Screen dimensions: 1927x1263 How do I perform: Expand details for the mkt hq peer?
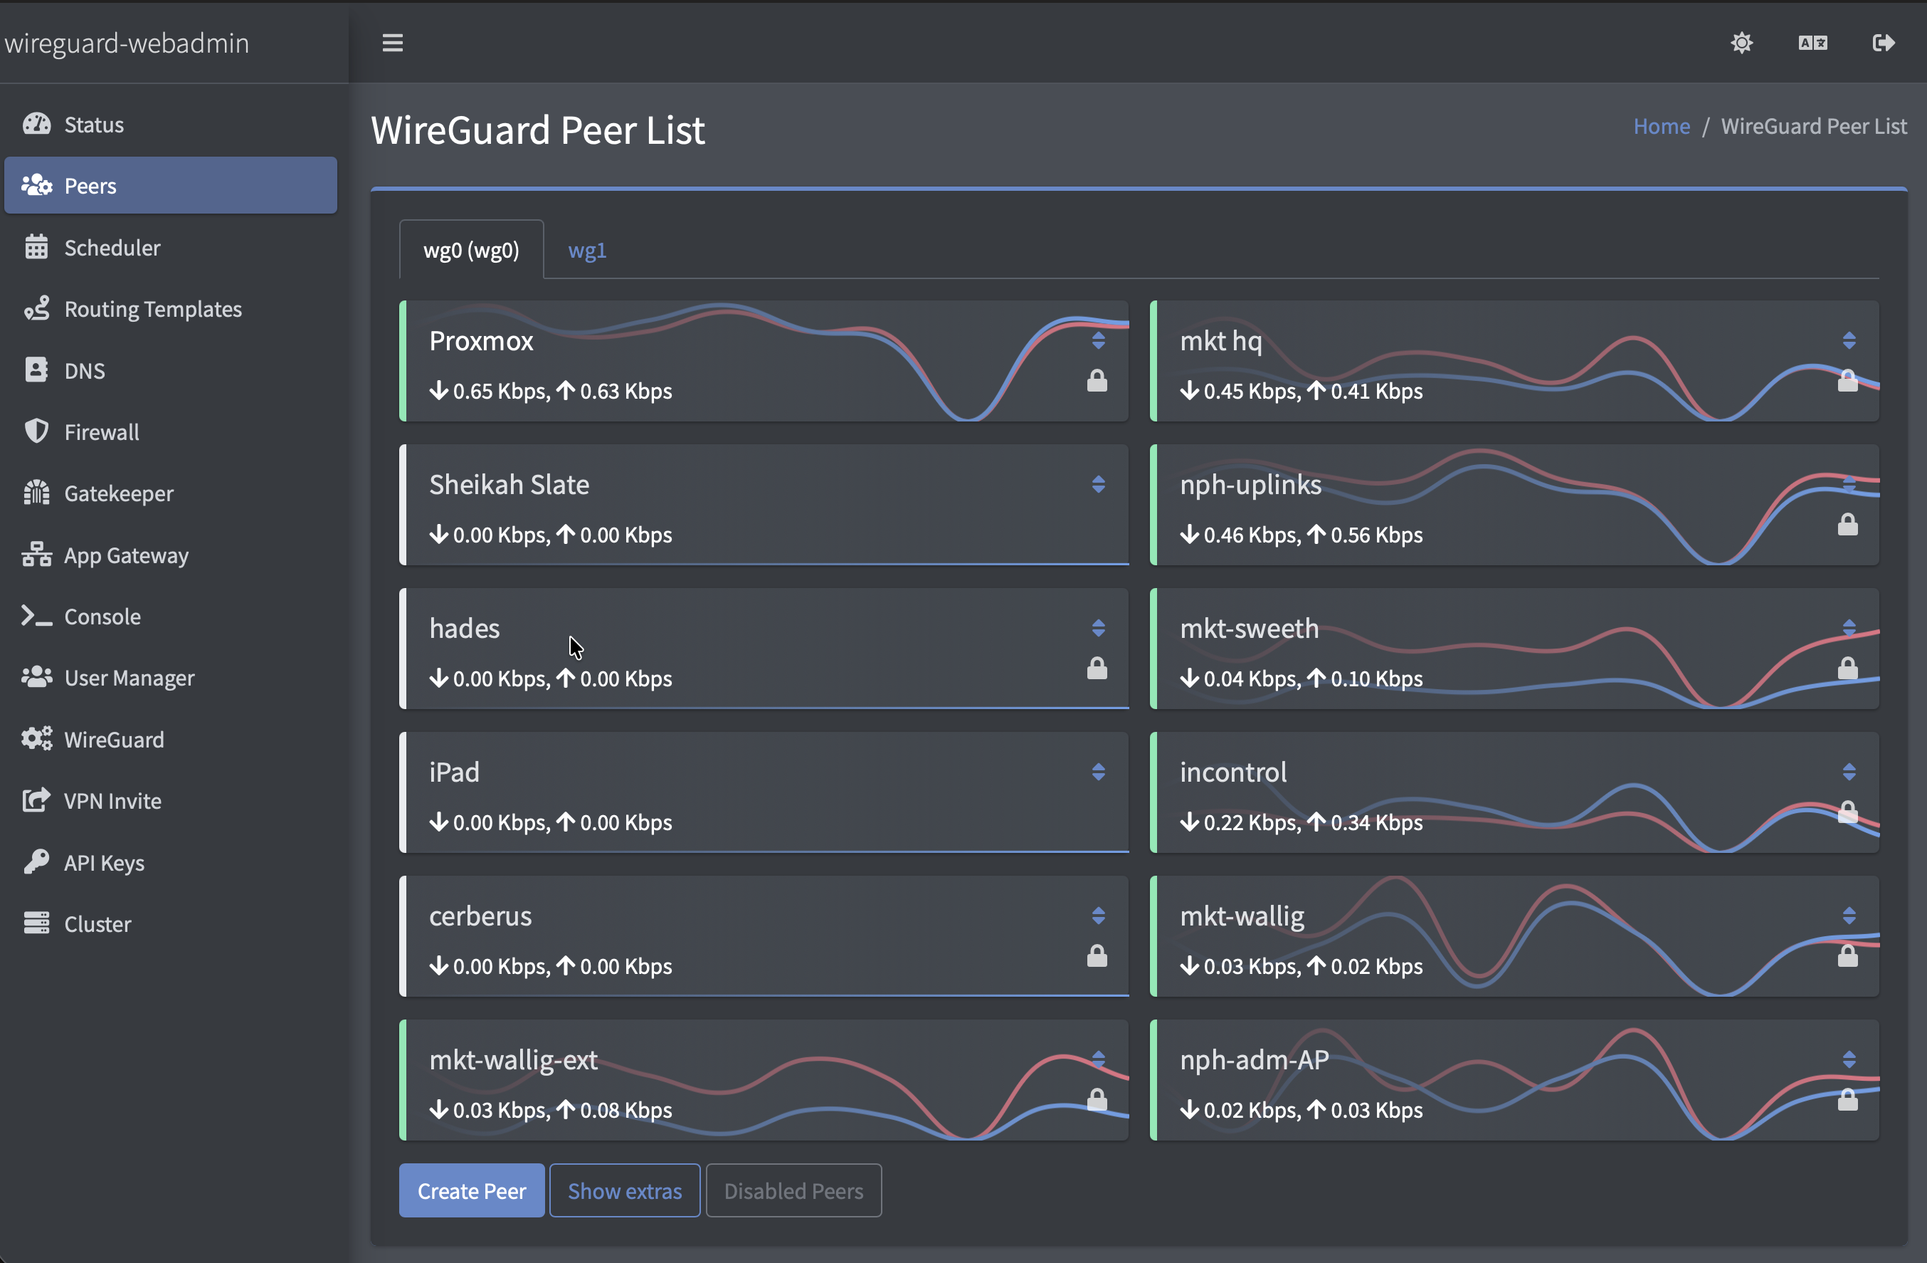pos(1849,340)
